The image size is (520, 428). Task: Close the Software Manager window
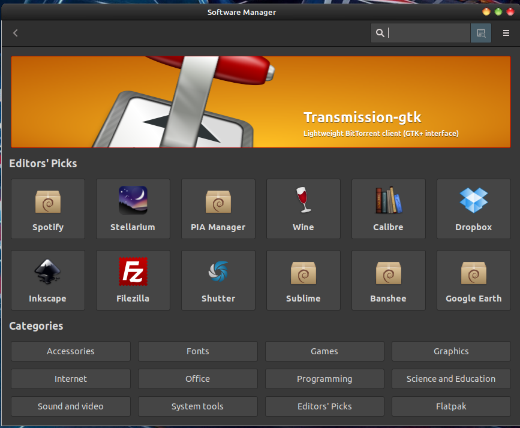point(510,12)
